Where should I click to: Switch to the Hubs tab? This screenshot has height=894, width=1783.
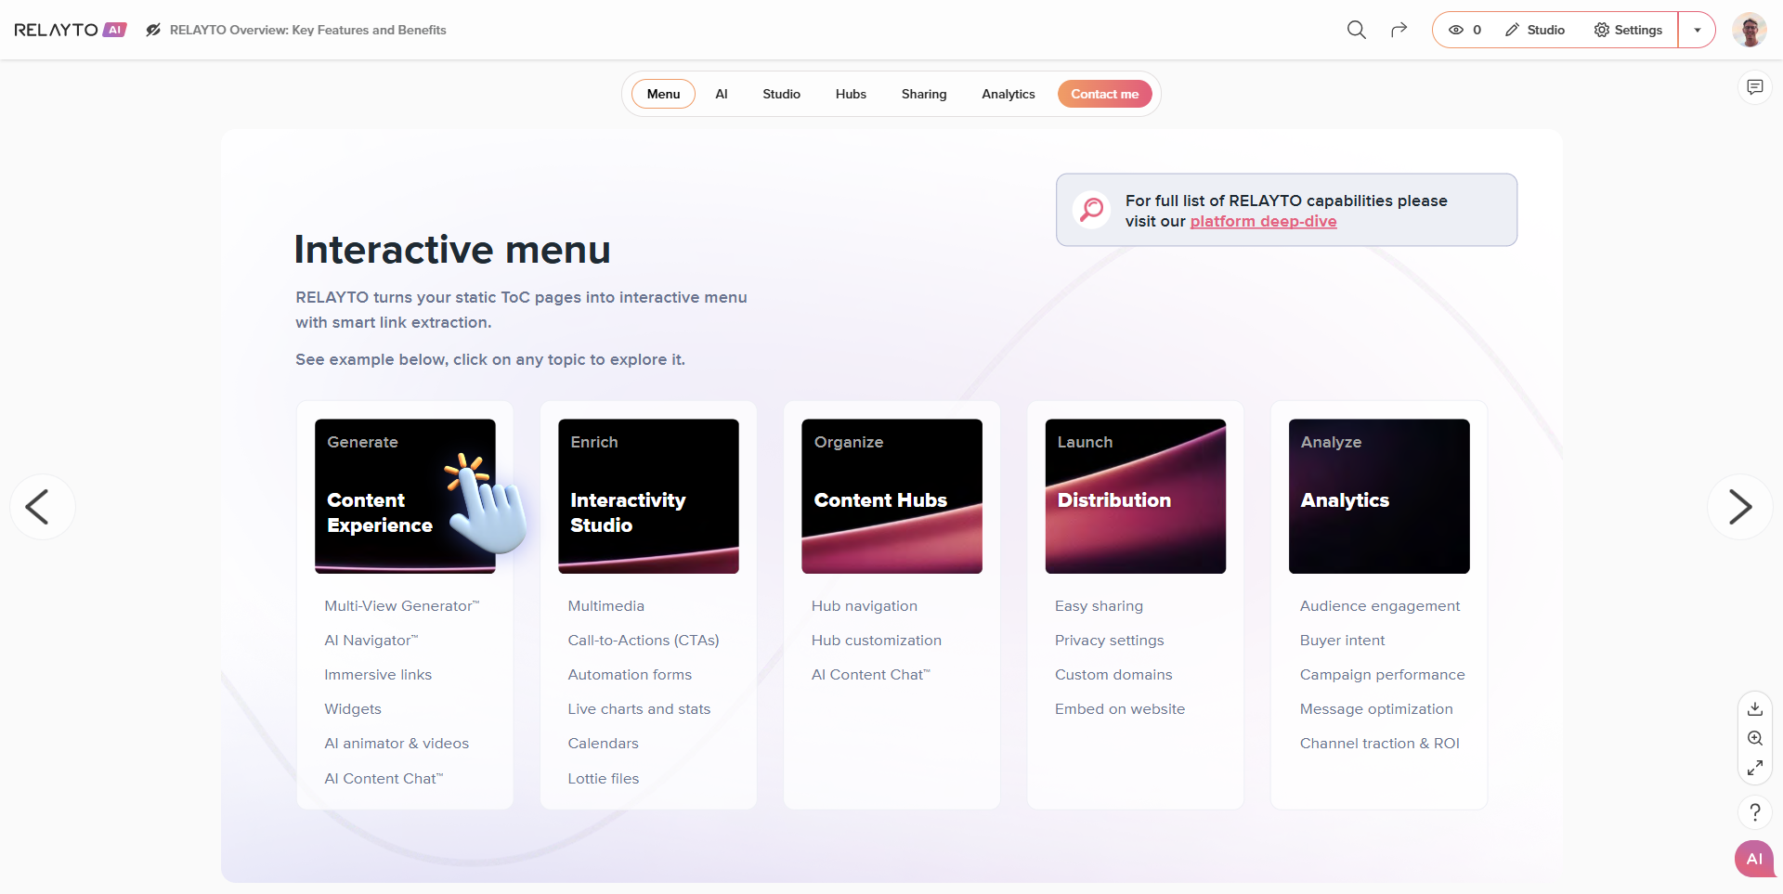pos(851,94)
